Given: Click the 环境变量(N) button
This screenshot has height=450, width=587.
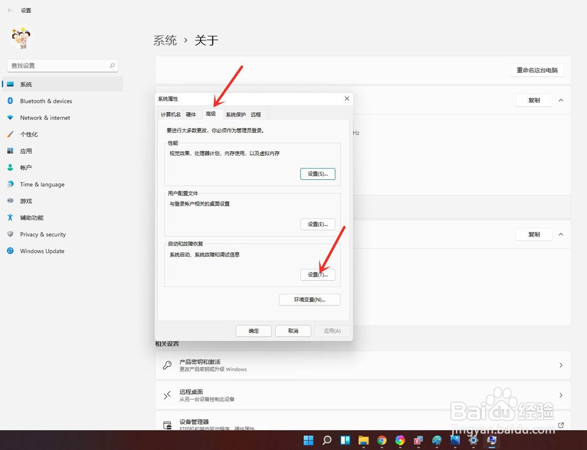Looking at the screenshot, I should pos(309,300).
